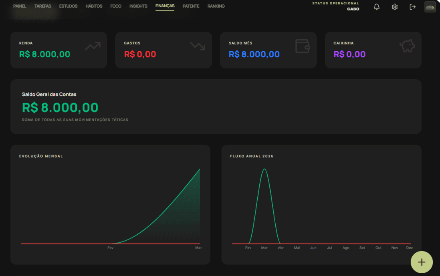Navigate to the Hábitos tab
Screen dimensions: 440x276
tap(94, 6)
